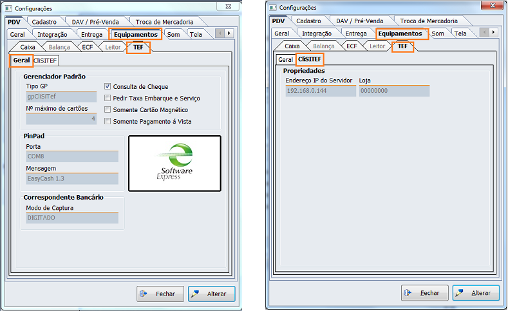
Task: Click the Modo de Captura field showing DIGITADO
Action: point(71,218)
